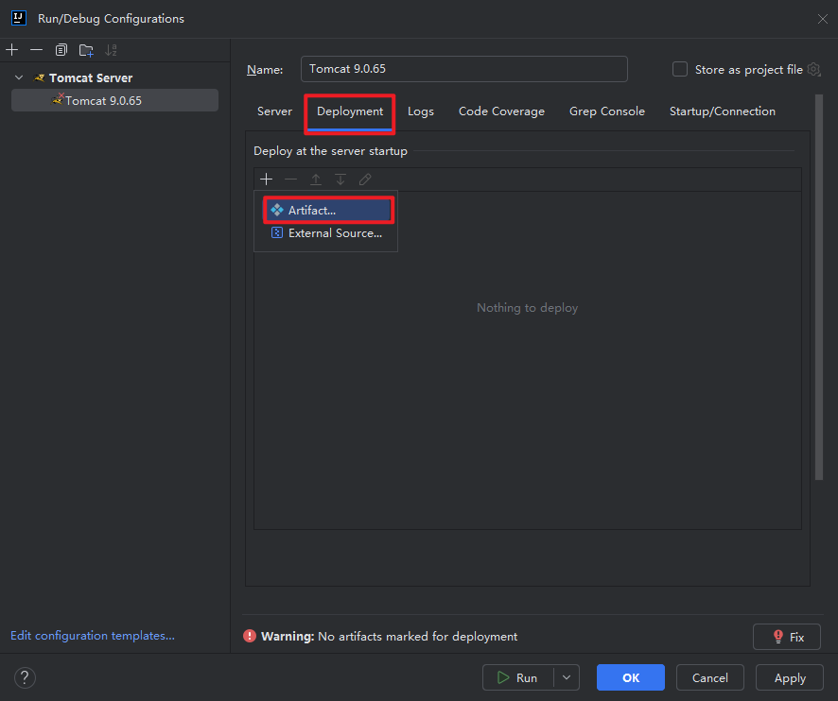Open Edit configuration templates link
The image size is (838, 701).
[x=93, y=636]
